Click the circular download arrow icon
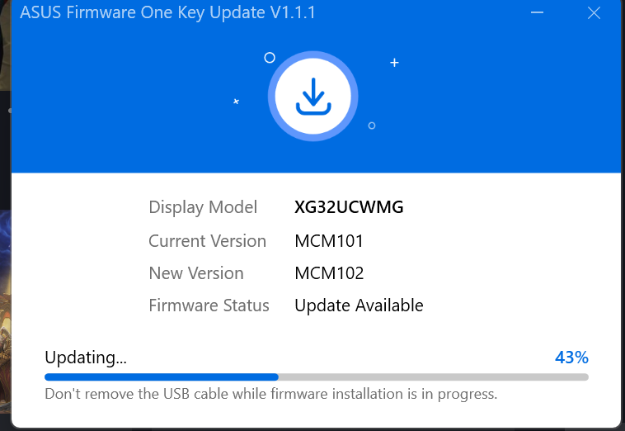Image resolution: width=625 pixels, height=431 pixels. click(x=313, y=99)
